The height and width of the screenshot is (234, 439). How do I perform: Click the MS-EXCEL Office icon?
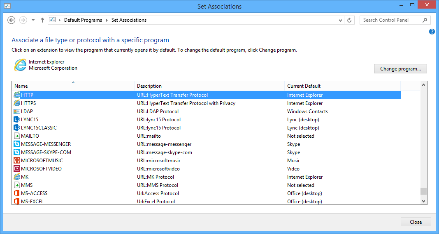pyautogui.click(x=17, y=201)
